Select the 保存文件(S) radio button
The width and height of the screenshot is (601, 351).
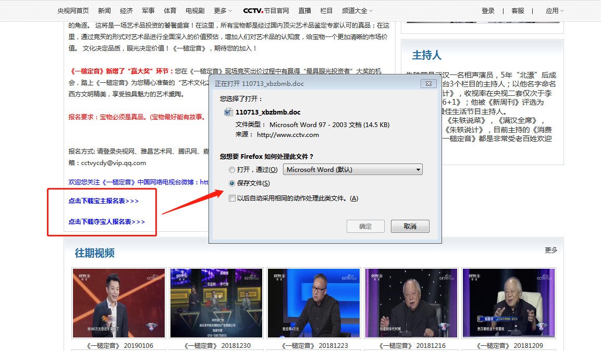(231, 183)
